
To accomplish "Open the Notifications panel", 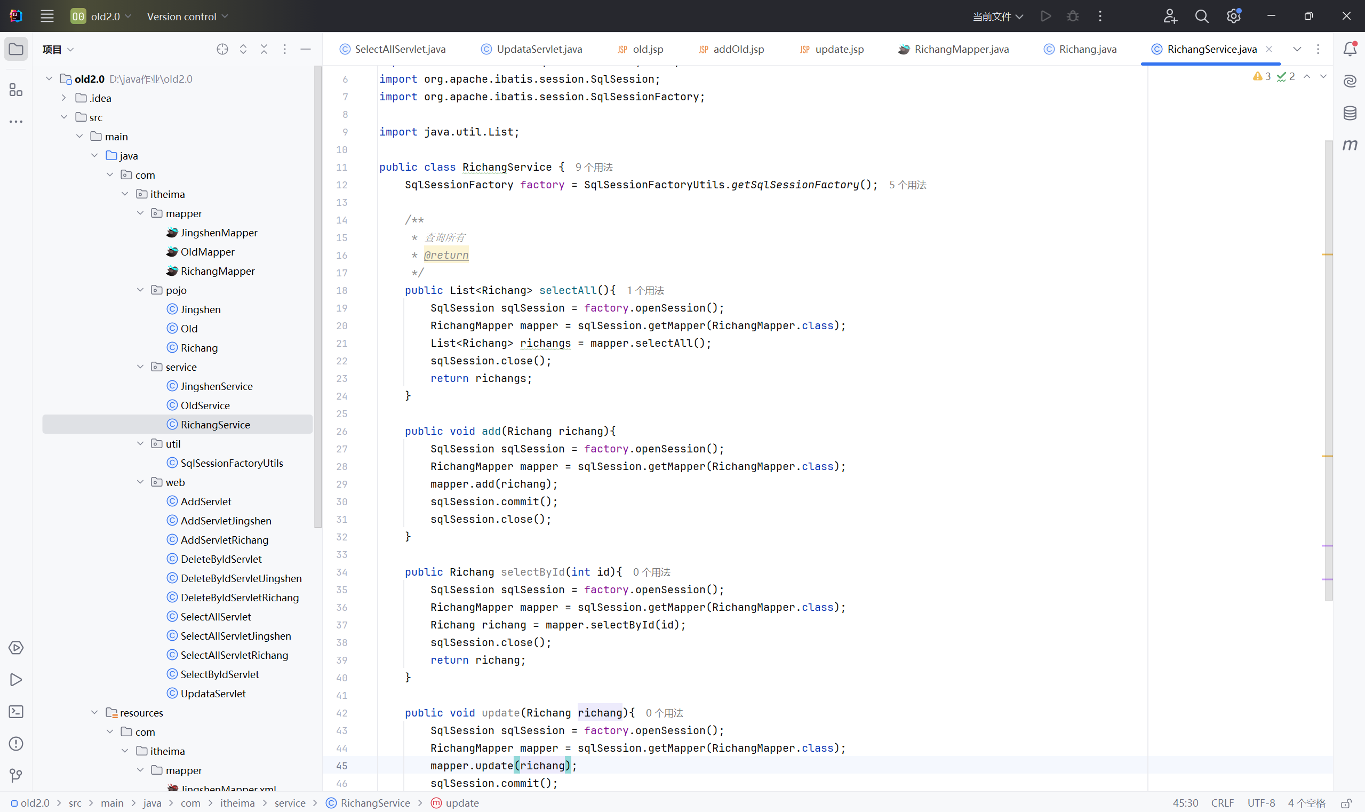I will tap(1350, 49).
